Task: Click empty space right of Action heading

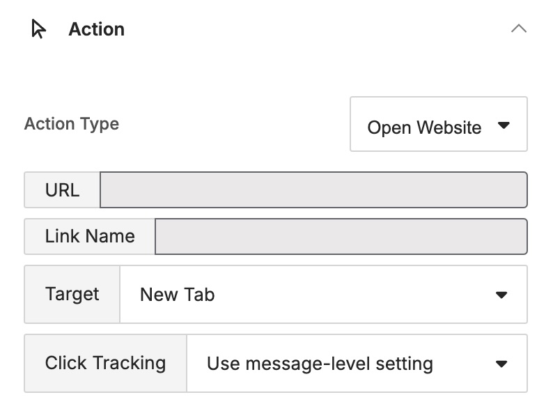Action: (x=313, y=29)
